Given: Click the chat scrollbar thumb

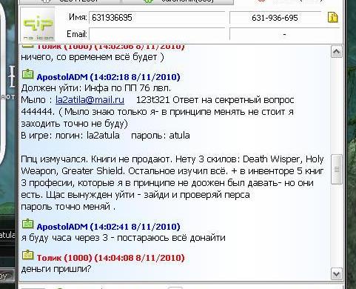Looking at the screenshot, I should [x=337, y=169].
